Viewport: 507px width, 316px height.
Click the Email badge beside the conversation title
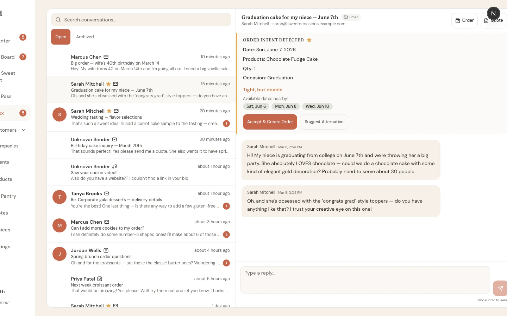coord(351,17)
